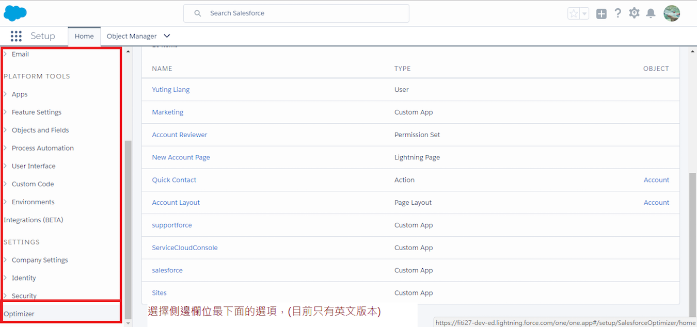Image resolution: width=697 pixels, height=327 pixels.
Task: Click the main page vertical scrollbar thumb
Action: tap(692, 245)
